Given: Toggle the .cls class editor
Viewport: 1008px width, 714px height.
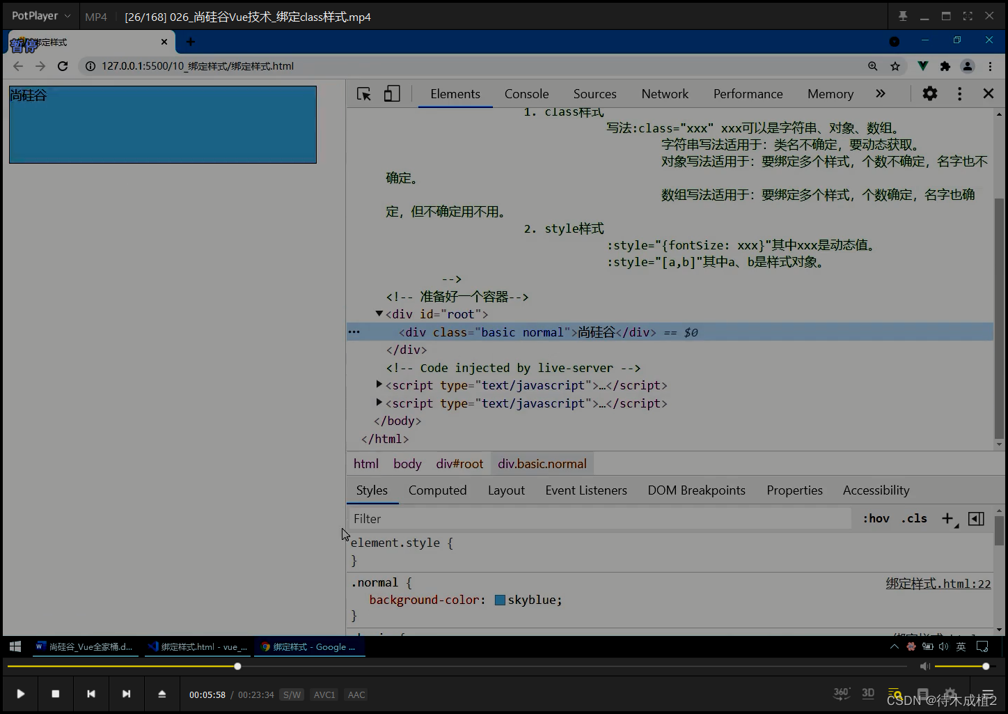Looking at the screenshot, I should [914, 518].
